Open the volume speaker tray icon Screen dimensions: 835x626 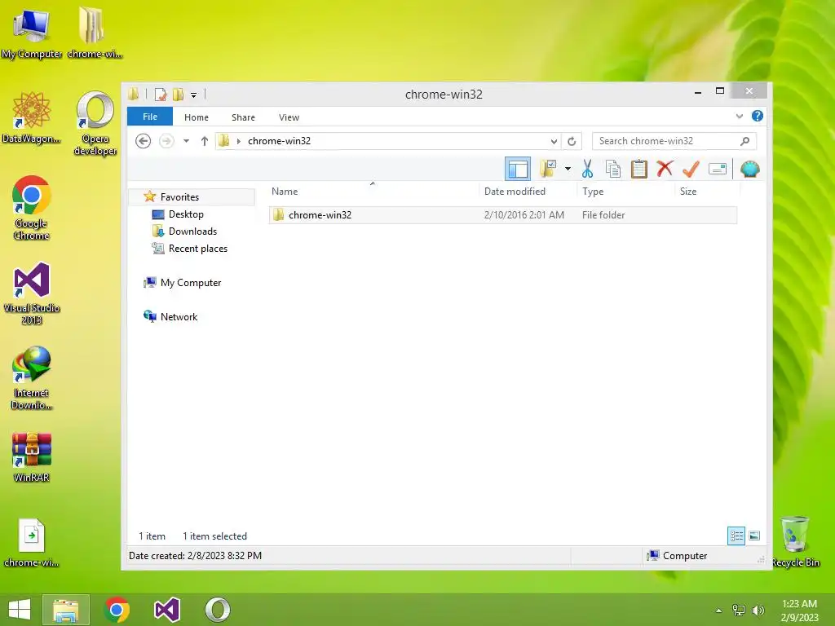pos(758,611)
